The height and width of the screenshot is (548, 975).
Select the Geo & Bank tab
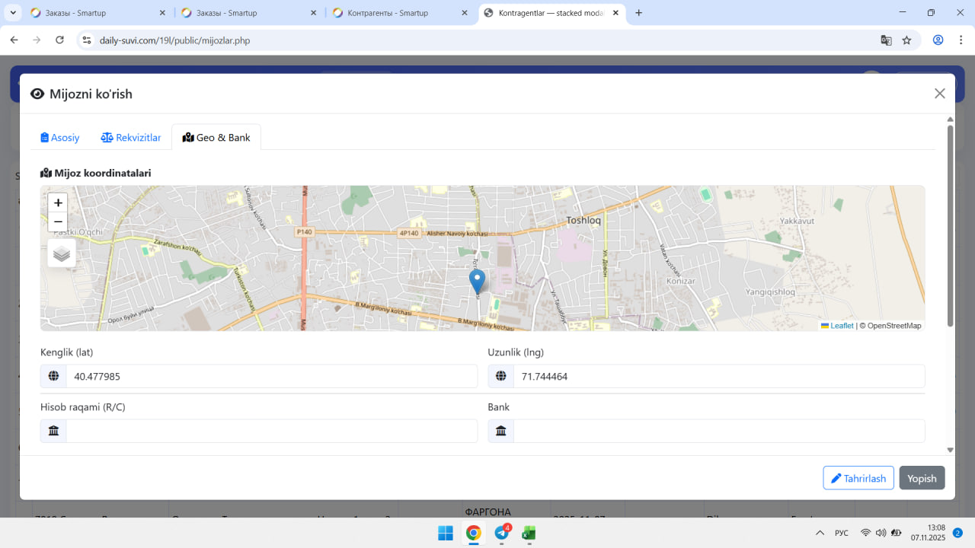pyautogui.click(x=216, y=138)
